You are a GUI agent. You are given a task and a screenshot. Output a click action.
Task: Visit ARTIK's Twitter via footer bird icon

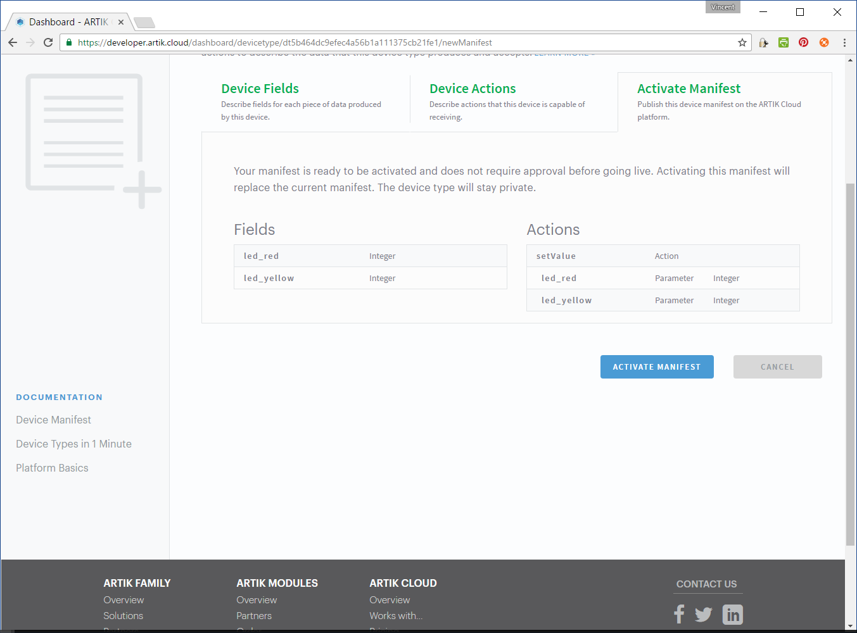pos(703,613)
